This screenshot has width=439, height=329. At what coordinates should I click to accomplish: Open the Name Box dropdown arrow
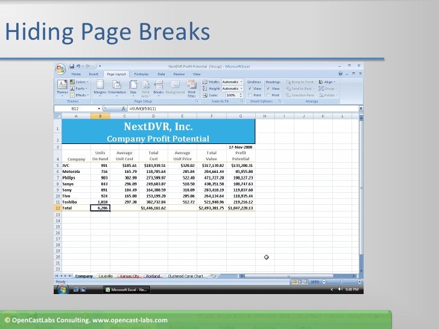pos(99,108)
